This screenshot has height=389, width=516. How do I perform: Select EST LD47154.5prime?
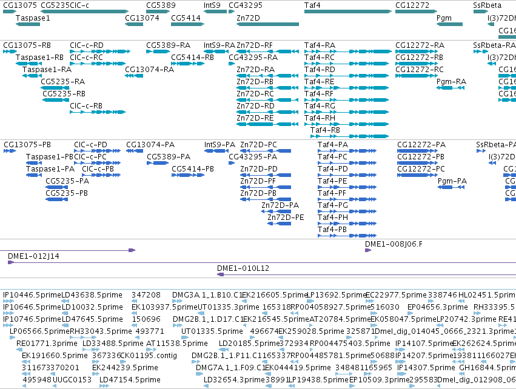coord(104,386)
